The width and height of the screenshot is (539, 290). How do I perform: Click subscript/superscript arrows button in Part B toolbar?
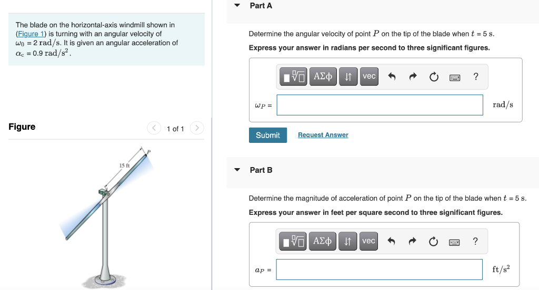[x=347, y=241]
